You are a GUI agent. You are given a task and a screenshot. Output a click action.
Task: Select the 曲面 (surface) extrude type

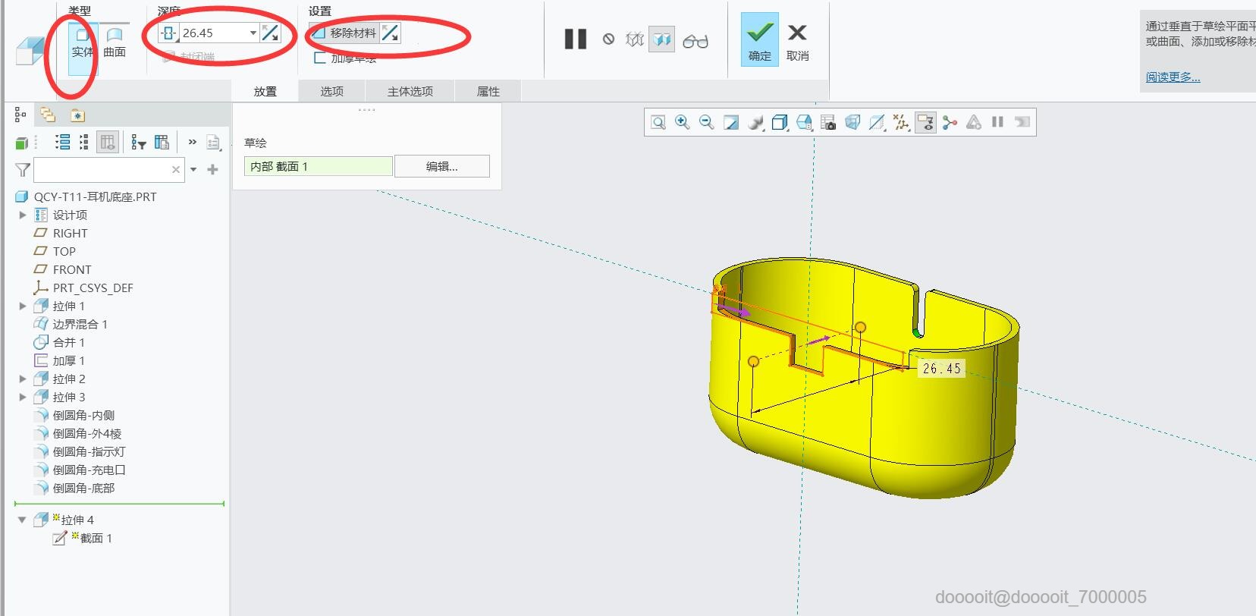click(115, 42)
